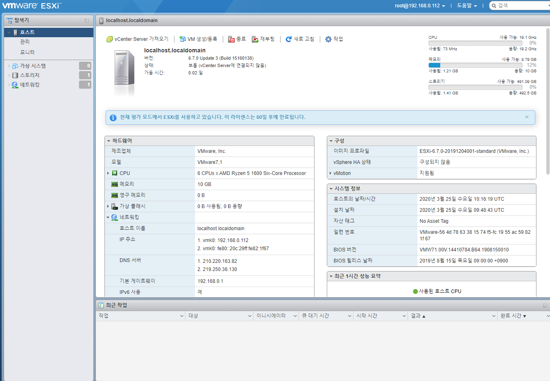This screenshot has width=550, height=381.
Task: Click VM 생성/등록 button text
Action: (203, 39)
